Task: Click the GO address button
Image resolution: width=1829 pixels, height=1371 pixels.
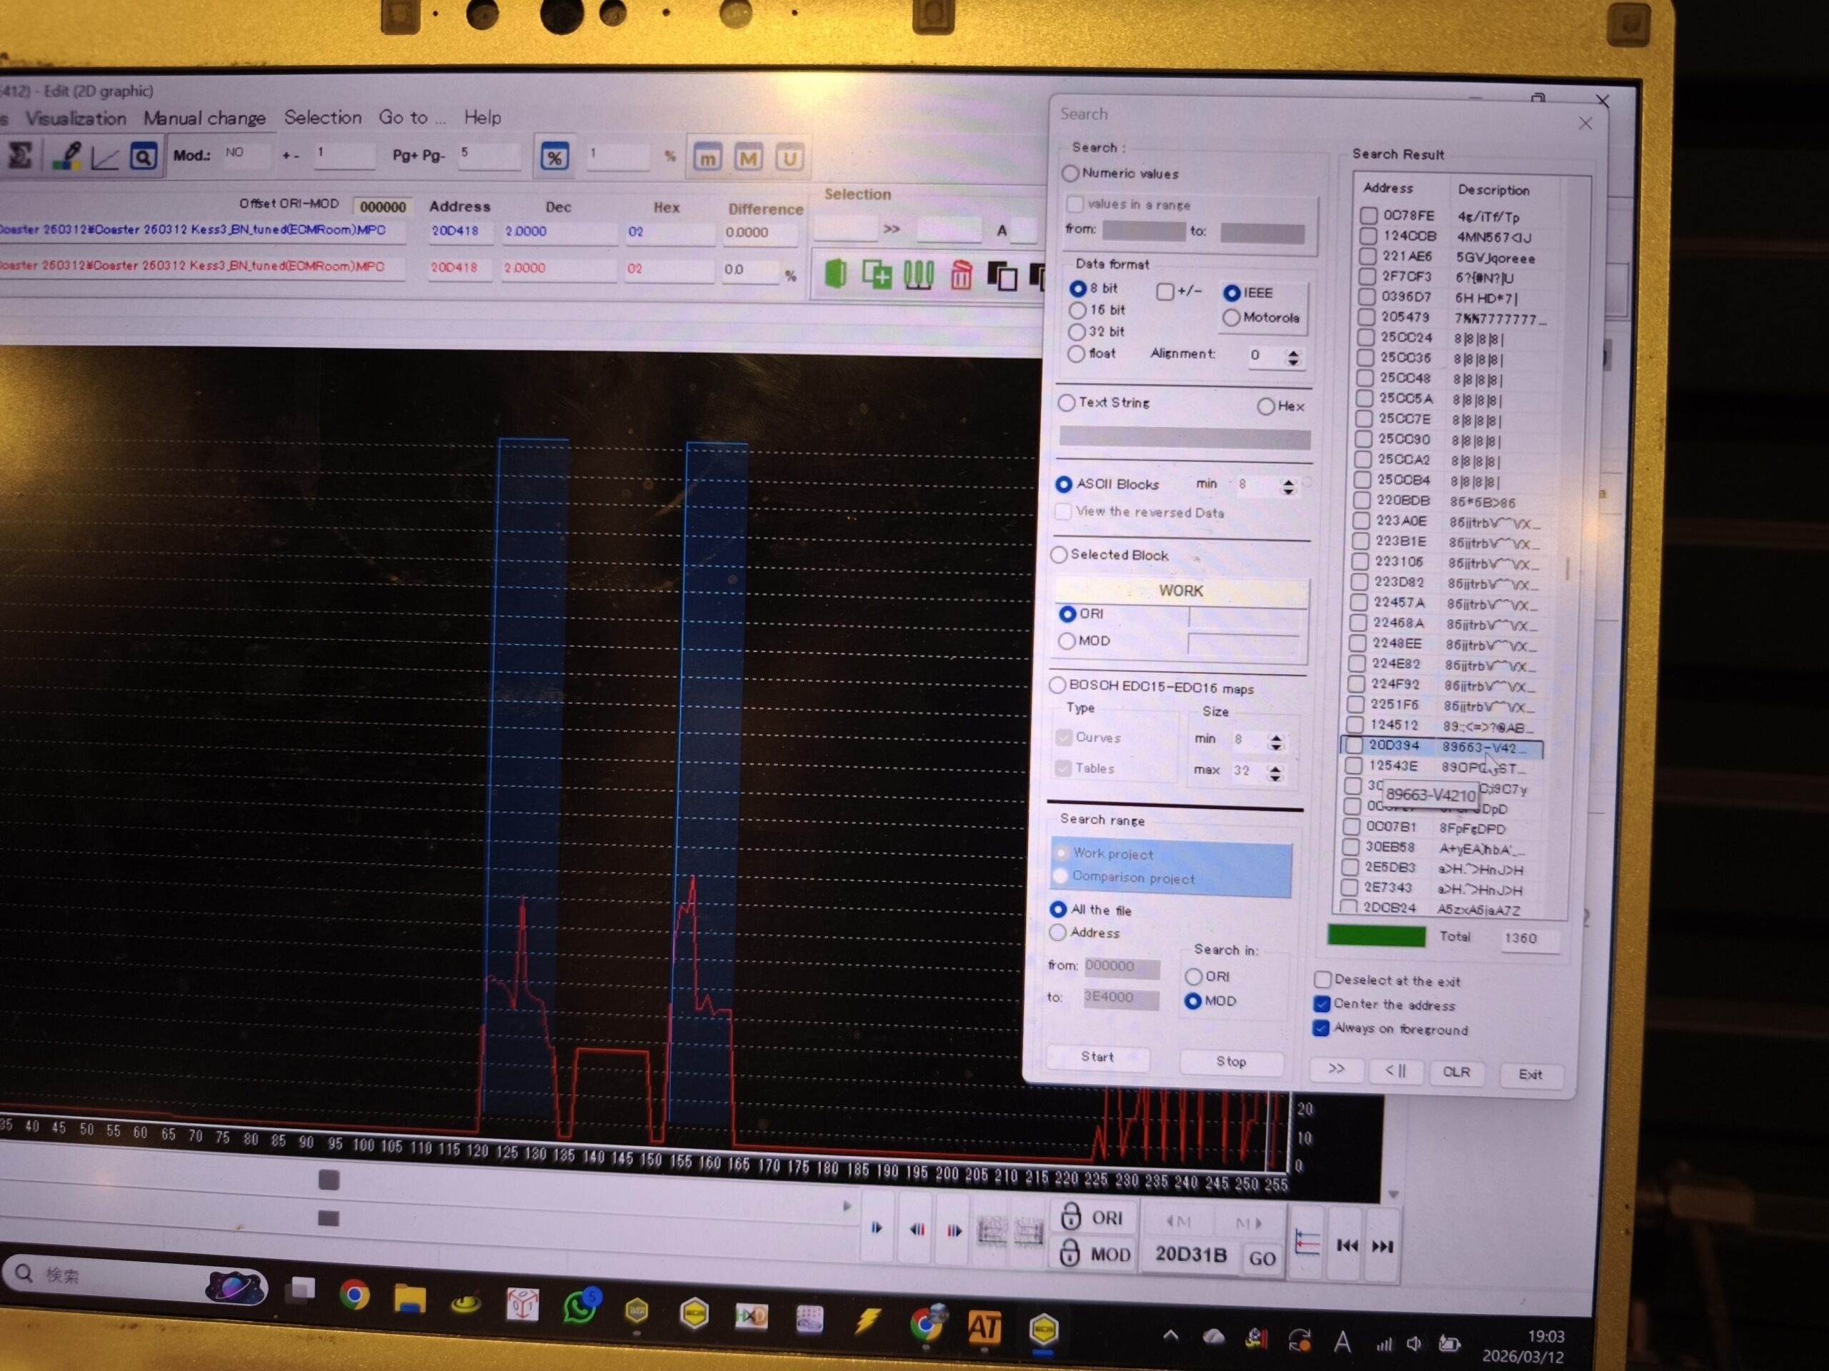Action: (1262, 1259)
